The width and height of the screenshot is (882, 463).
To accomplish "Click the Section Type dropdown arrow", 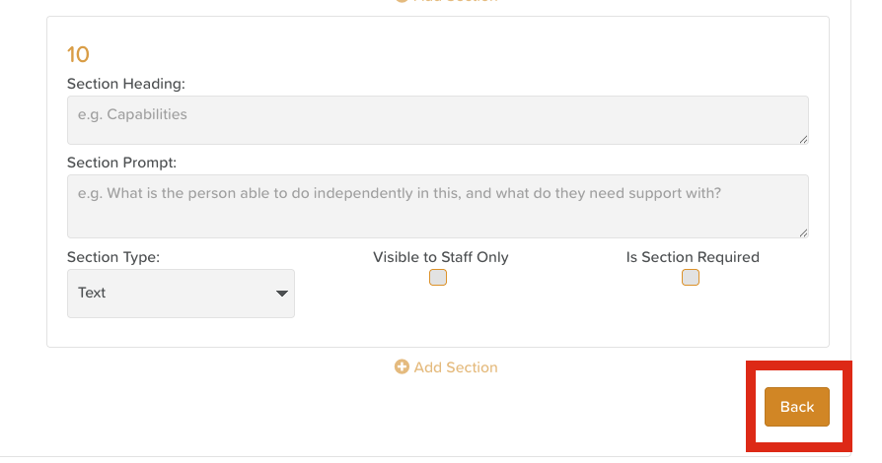I will (282, 294).
